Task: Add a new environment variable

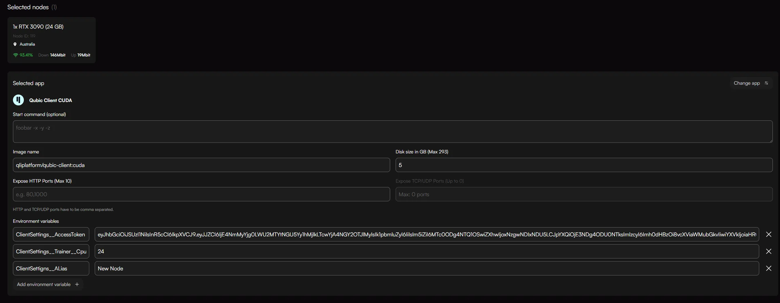Action: 48,284
